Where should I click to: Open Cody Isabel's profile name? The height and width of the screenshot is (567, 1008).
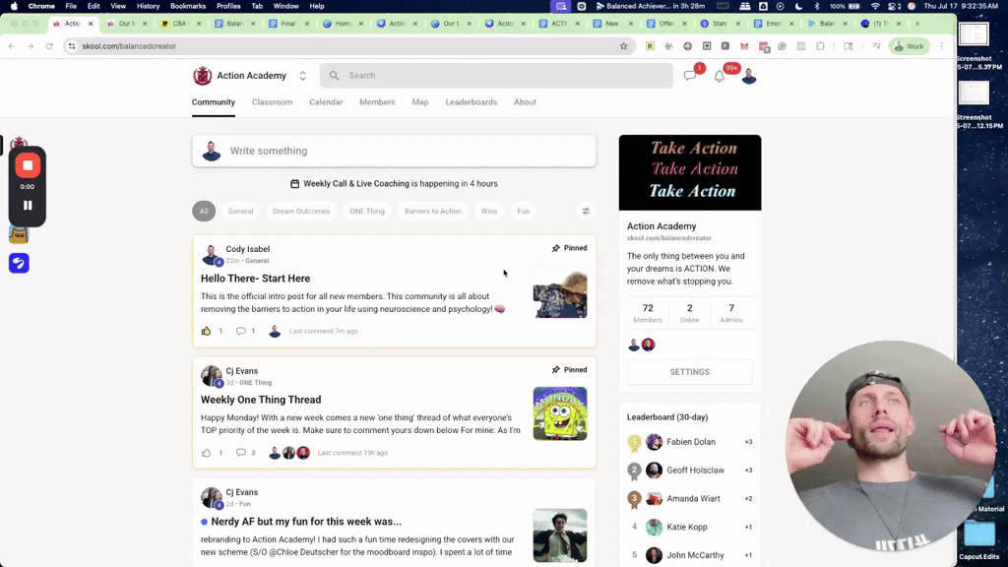247,249
